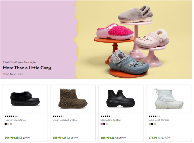Image resolution: width=194 pixels, height=143 pixels.
Task: Open the Furever Crush Shoe product image
Action: pyautogui.click(x=25, y=99)
